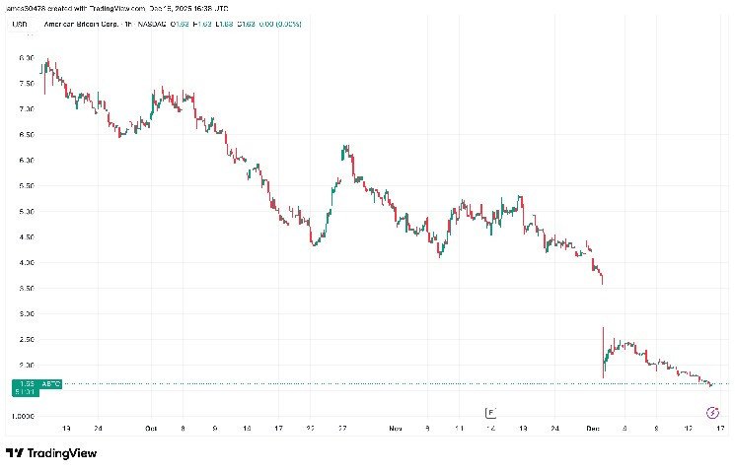Screen dimensions: 735x471
Task: Click the last candle at chart's right end
Action: pyautogui.click(x=711, y=384)
